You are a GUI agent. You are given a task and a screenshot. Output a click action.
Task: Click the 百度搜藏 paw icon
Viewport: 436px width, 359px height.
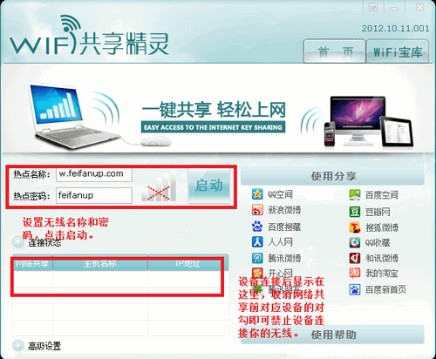click(257, 227)
